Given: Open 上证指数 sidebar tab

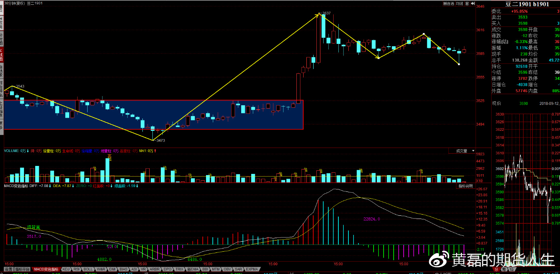Looking at the screenshot, I should click(x=2, y=110).
